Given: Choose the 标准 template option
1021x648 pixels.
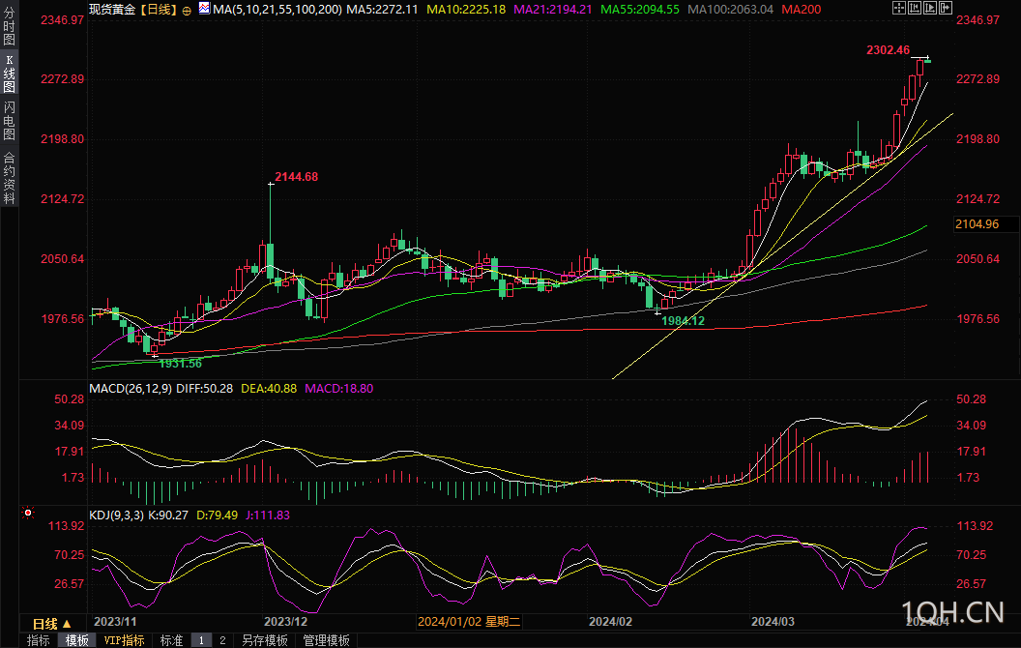Looking at the screenshot, I should pyautogui.click(x=172, y=640).
